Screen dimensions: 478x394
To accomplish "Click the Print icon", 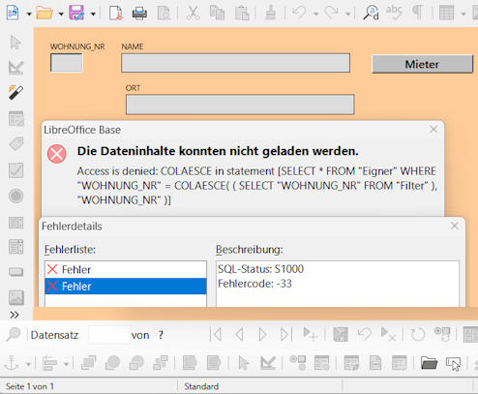I will click(x=139, y=13).
